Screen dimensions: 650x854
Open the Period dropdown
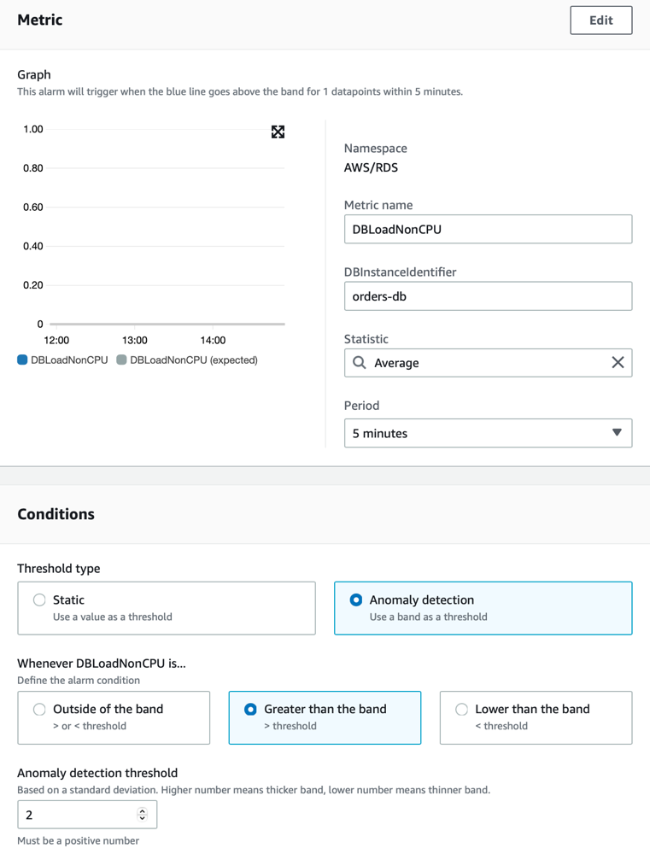488,433
